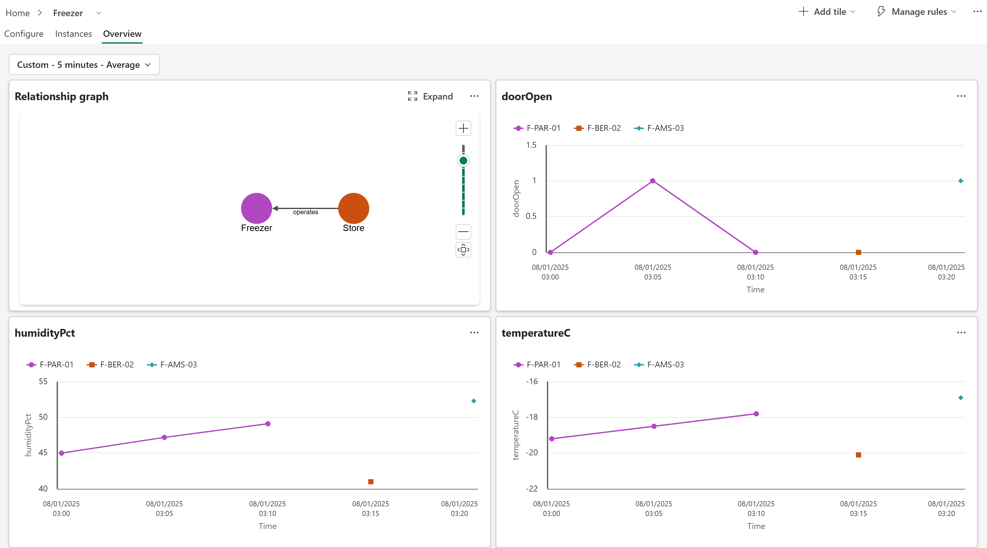
Task: Toggle F-BER-02 series in humidityPct legend
Action: (110, 365)
